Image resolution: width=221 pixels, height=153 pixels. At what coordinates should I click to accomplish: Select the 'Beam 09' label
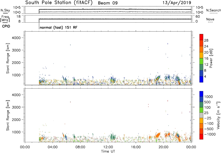pos(108,3)
